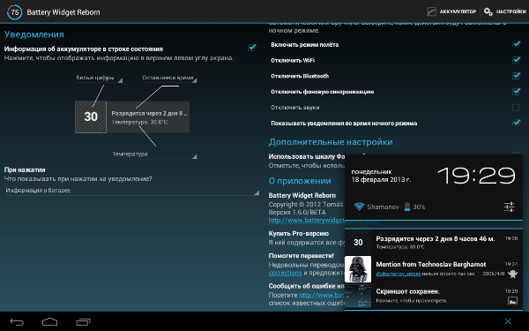Tap the Recent apps navigation button
The width and height of the screenshot is (529, 331).
tap(83, 322)
